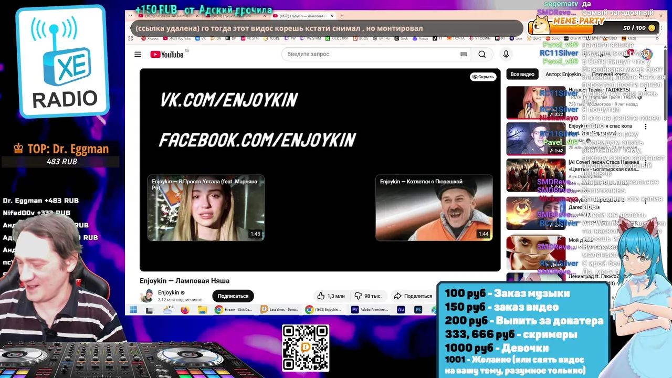The width and height of the screenshot is (672, 378).
Task: Open the apps grid in bookmarks bar
Action: pos(131,38)
